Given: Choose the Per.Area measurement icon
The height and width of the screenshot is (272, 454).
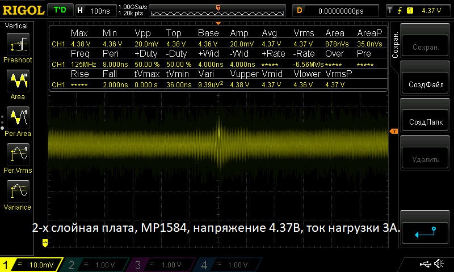Looking at the screenshot, I should click(17, 118).
